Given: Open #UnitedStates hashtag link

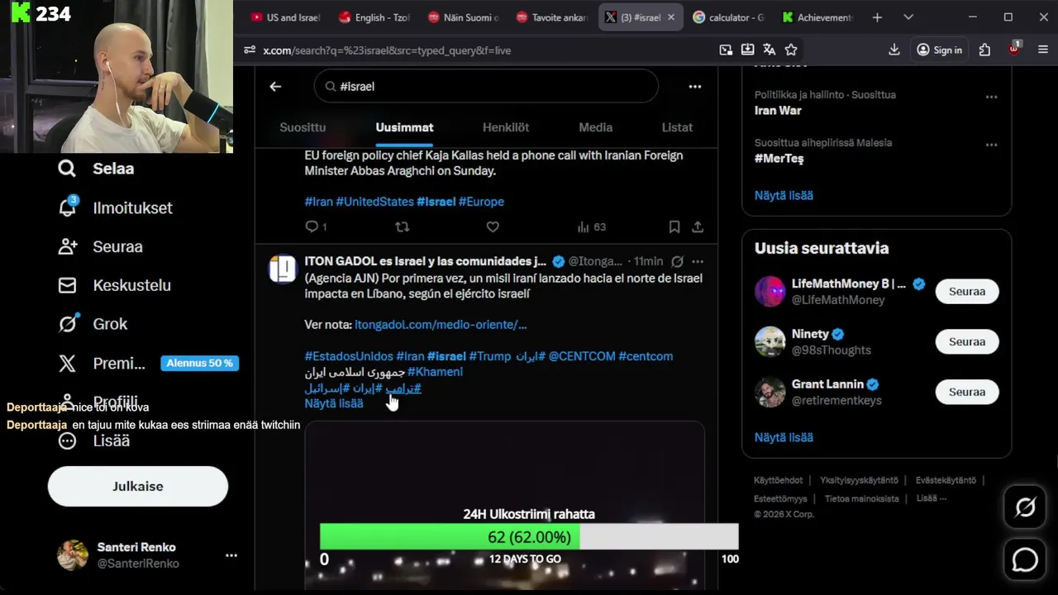Looking at the screenshot, I should [x=374, y=202].
